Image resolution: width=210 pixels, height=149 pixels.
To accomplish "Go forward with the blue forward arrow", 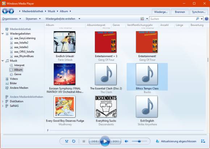I will pyautogui.click(x=11, y=11).
